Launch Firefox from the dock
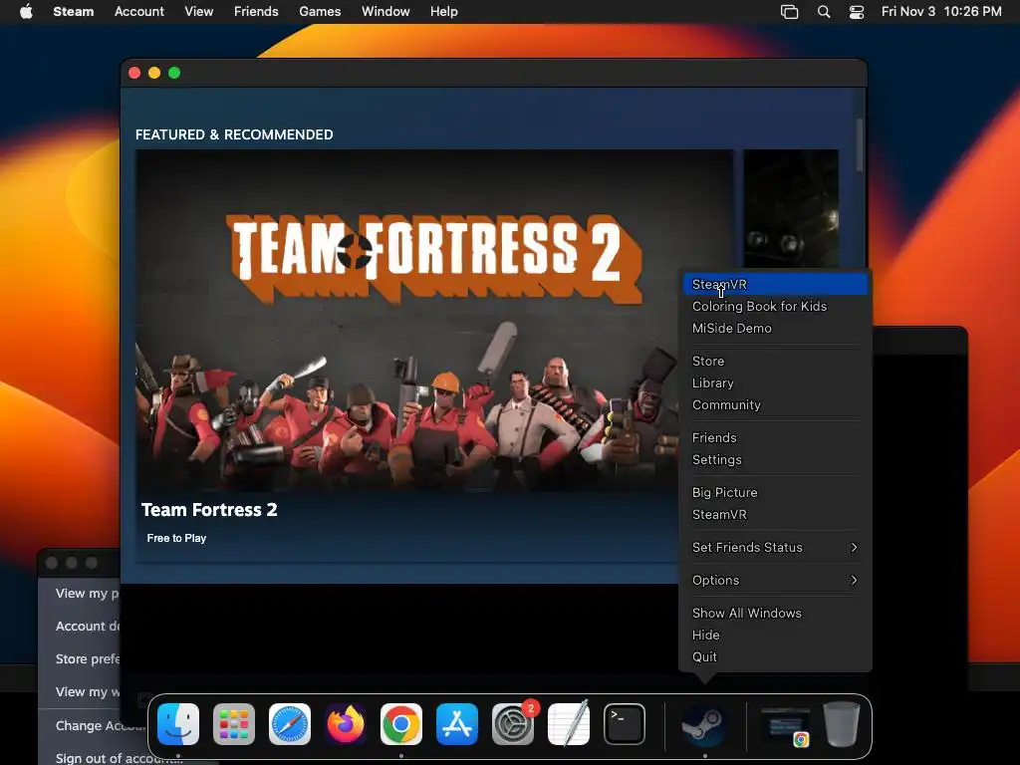Viewport: 1020px width, 765px height. coord(346,724)
